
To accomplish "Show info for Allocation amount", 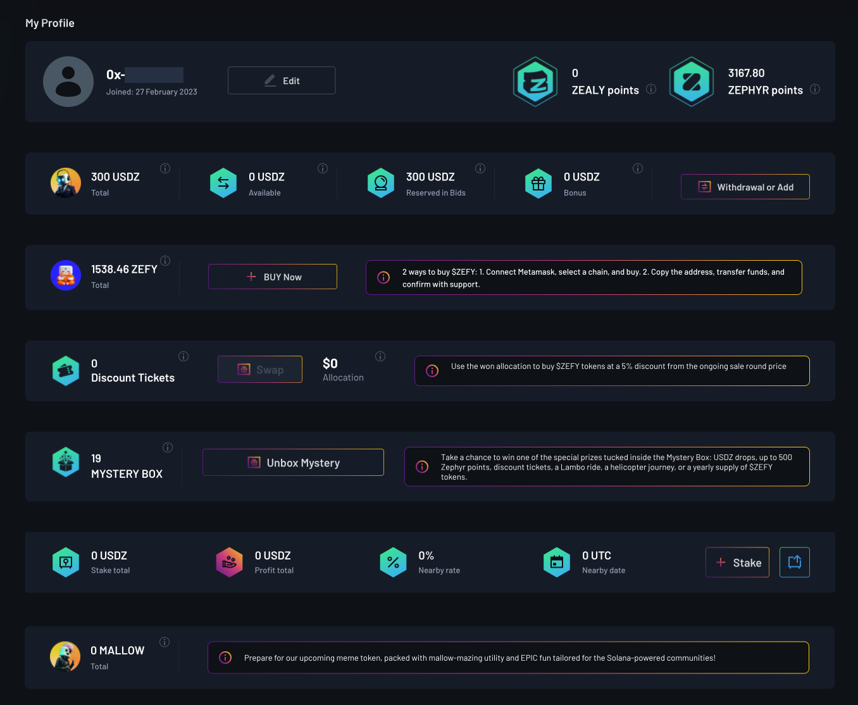I will click(380, 356).
